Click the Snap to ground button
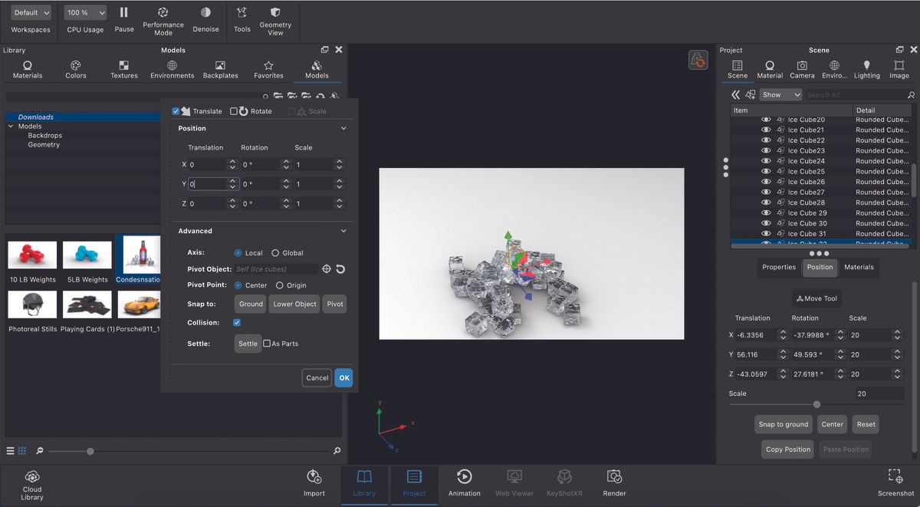Screen dimensions: 920x507 tap(783, 424)
